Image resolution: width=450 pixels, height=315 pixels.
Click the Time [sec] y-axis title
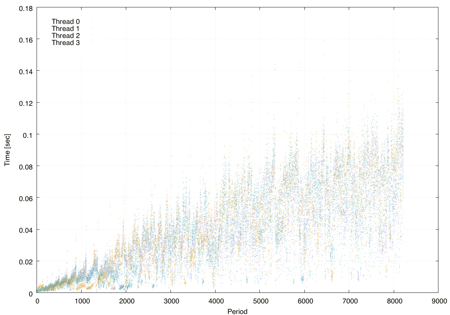7,150
